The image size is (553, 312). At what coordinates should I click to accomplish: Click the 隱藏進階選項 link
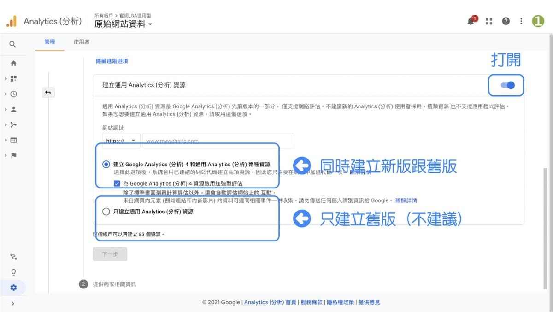tap(112, 61)
